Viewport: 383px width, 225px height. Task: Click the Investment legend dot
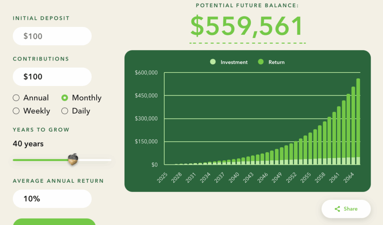(x=213, y=62)
